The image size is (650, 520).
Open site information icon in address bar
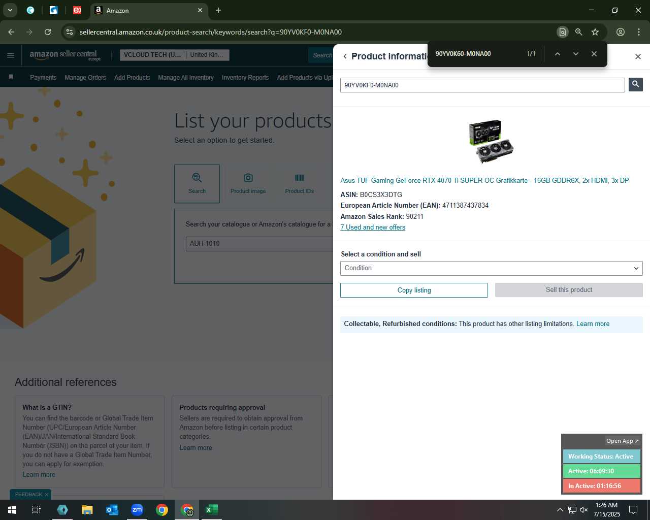70,32
